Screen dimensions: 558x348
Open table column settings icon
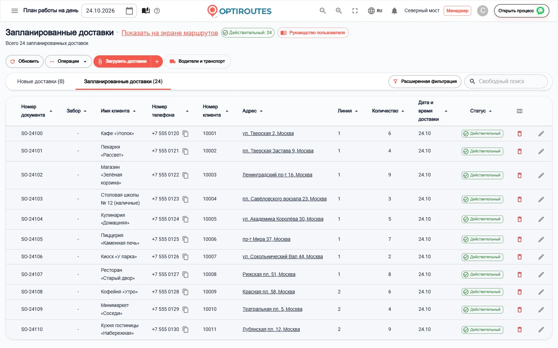pos(520,111)
